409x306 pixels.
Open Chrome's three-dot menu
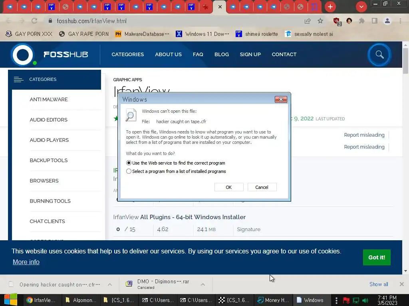[400, 21]
